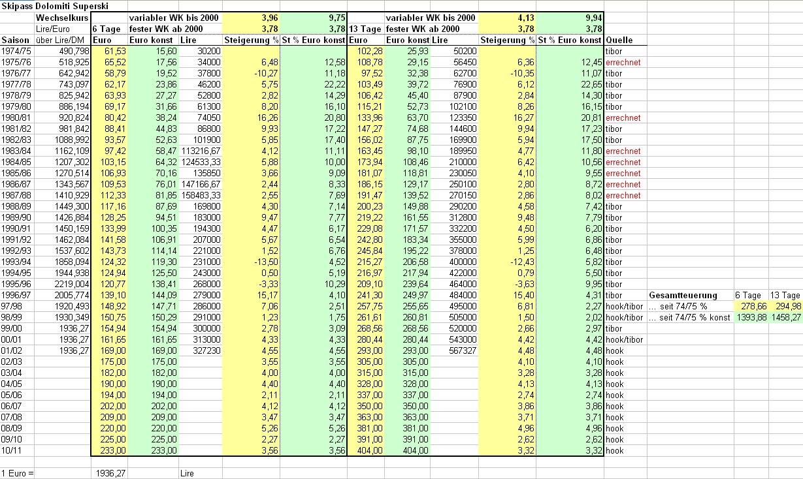The image size is (803, 479).
Task: Click the 1458,27 value cell
Action: click(x=785, y=317)
